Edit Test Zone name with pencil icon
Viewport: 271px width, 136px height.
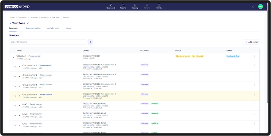click(x=28, y=23)
